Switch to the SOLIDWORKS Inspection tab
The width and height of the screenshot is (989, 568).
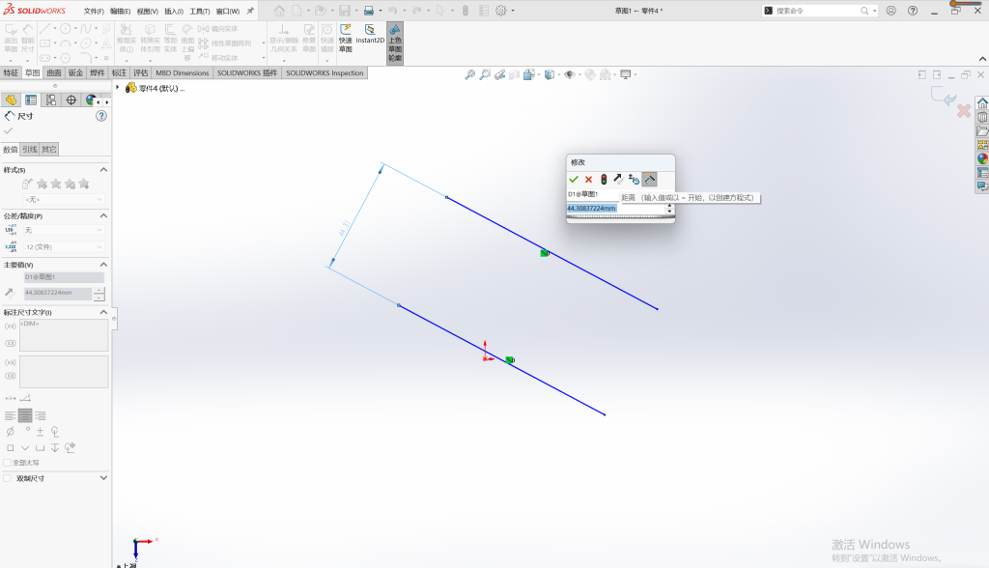(325, 73)
